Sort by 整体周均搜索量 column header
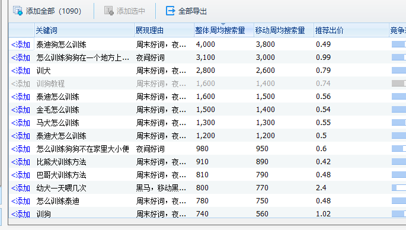The width and height of the screenshot is (406, 230). pyautogui.click(x=223, y=30)
